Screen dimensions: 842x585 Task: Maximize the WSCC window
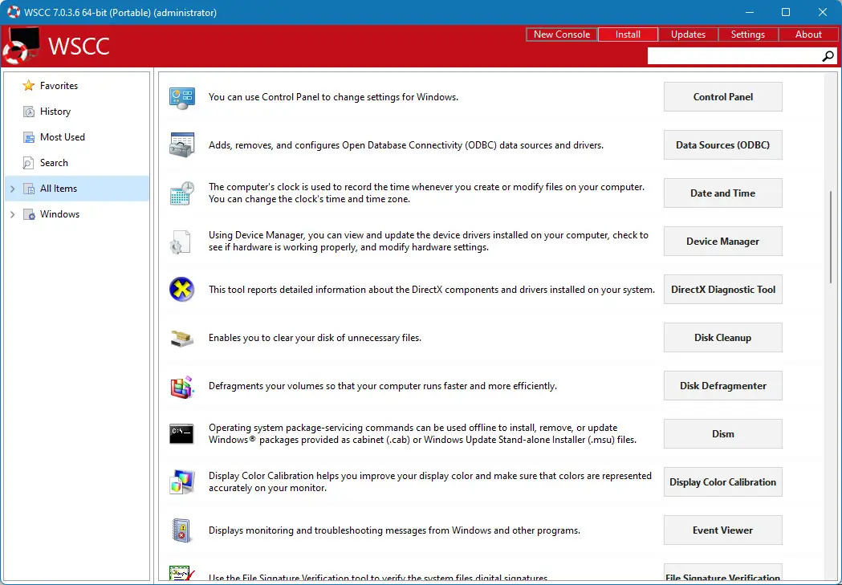(786, 12)
